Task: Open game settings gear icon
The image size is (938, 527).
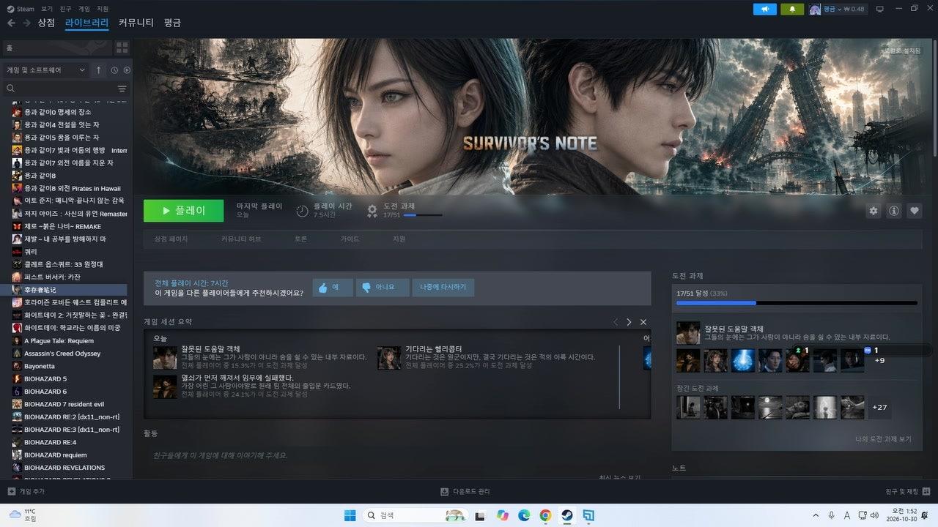Action: pos(873,211)
